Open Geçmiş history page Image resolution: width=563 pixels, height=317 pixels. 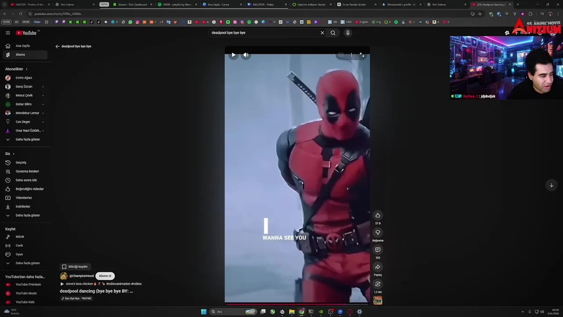[x=25, y=162]
